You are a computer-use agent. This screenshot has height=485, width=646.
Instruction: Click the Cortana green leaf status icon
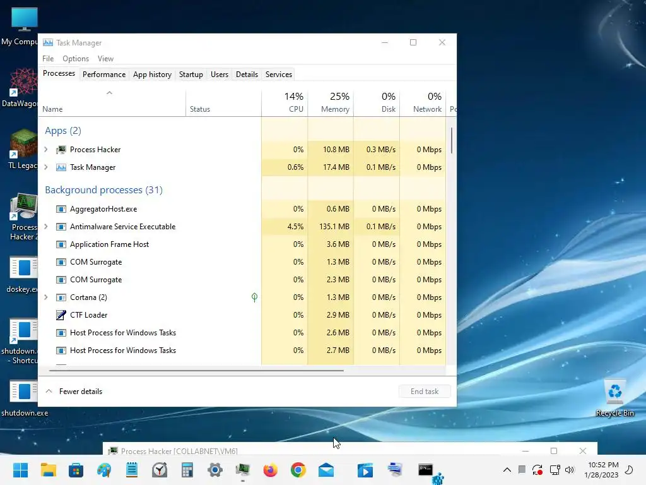255,297
